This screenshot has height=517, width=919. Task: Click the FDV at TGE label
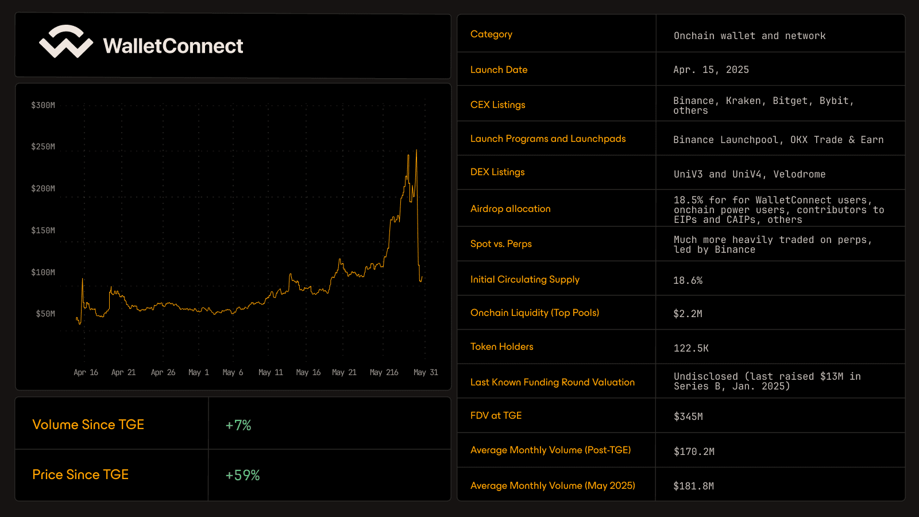coord(496,415)
